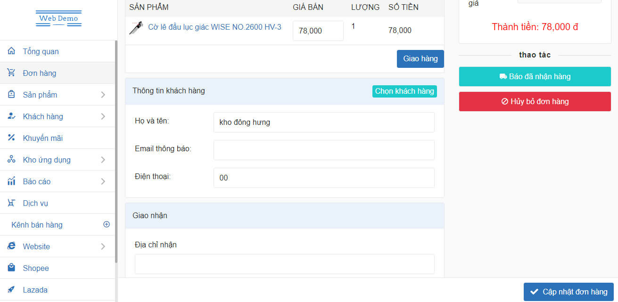618x302 pixels.
Task: Click the Đơn hàng shopping cart icon
Action: coord(12,73)
